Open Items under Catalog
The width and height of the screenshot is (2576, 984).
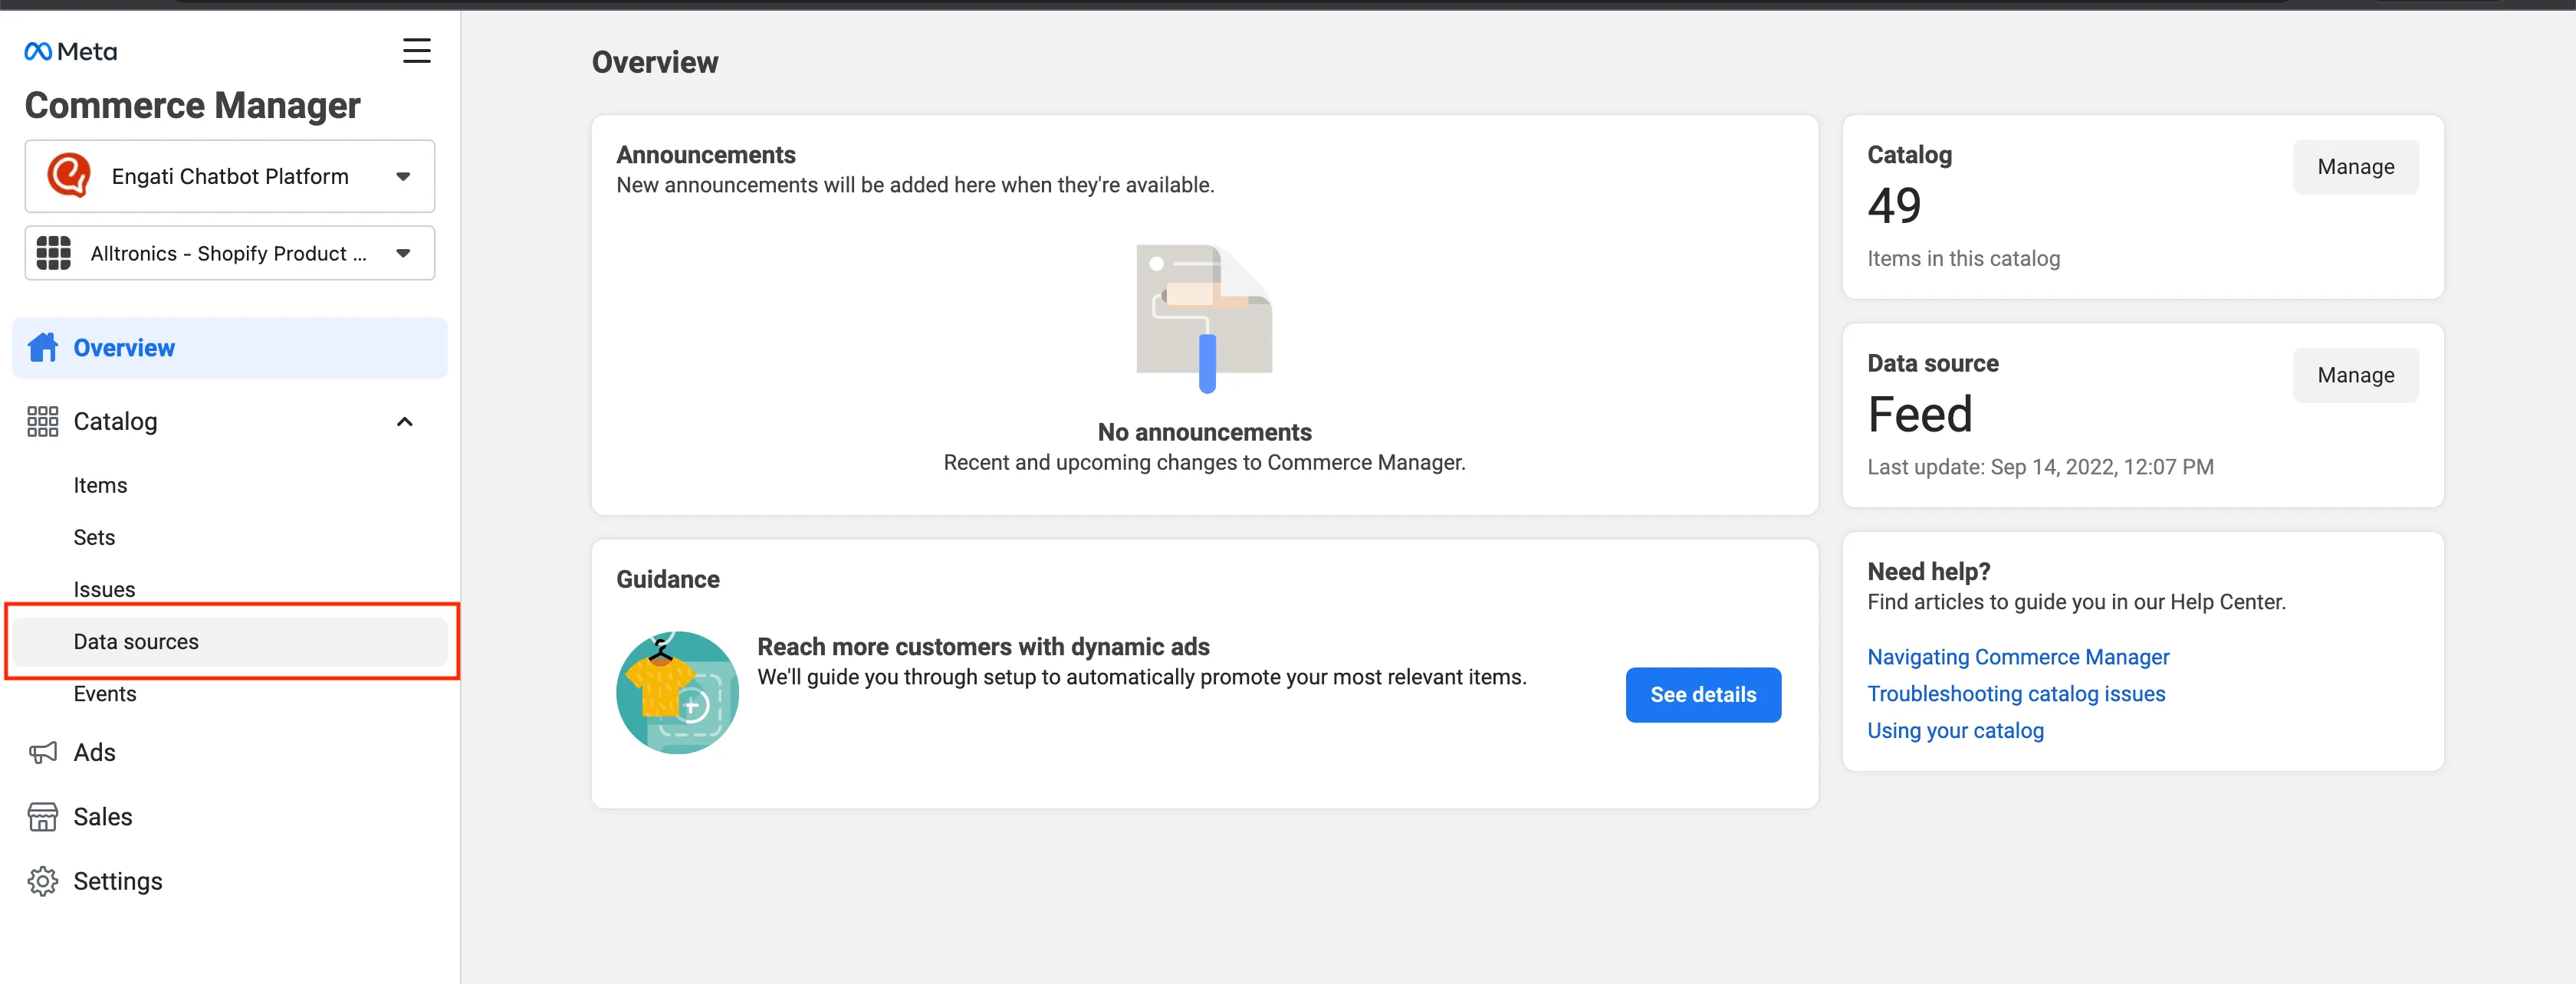coord(100,485)
